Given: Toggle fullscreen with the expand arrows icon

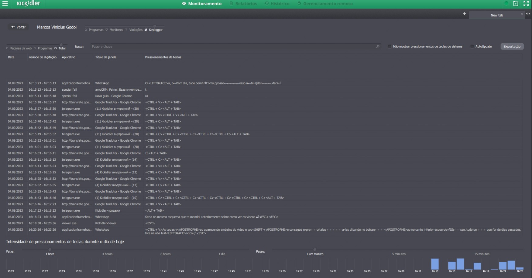Looking at the screenshot, I should click(x=526, y=4).
